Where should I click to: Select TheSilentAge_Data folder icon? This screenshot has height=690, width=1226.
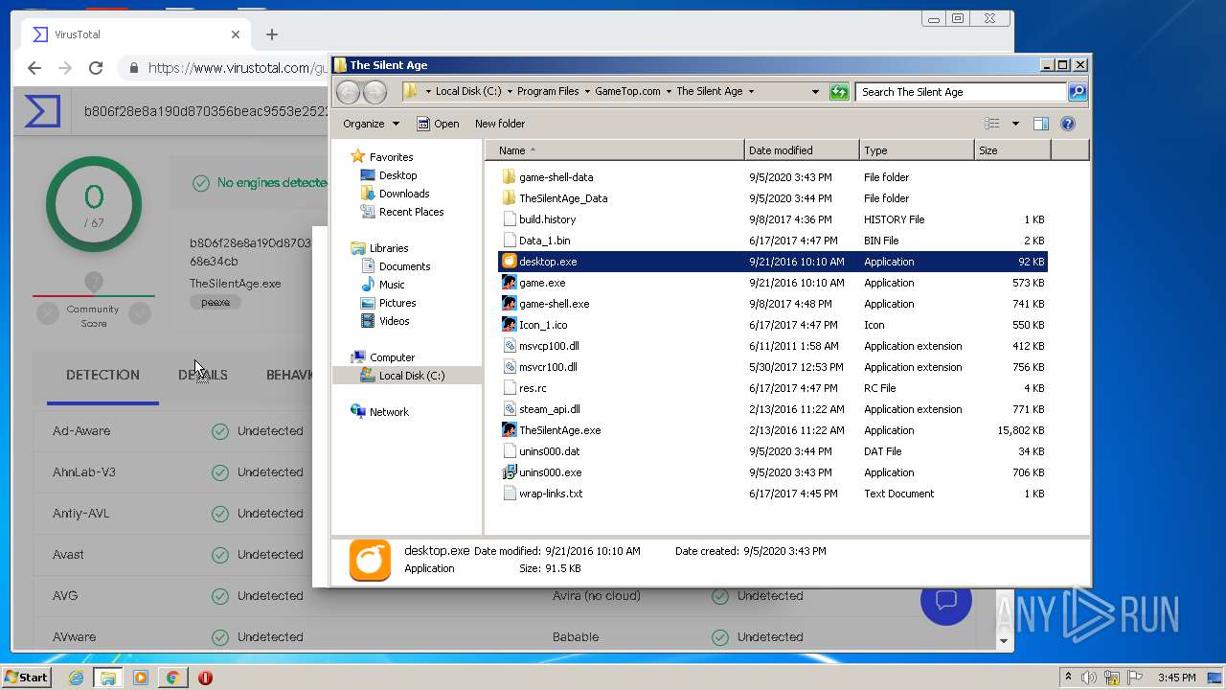tap(510, 198)
